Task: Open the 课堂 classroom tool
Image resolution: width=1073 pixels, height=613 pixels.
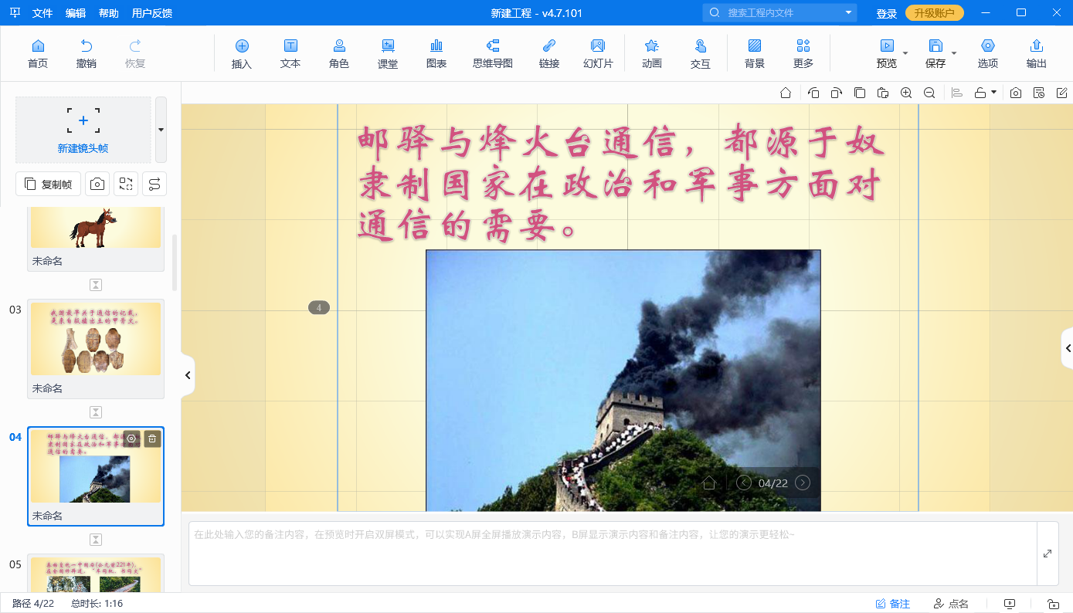Action: [388, 53]
